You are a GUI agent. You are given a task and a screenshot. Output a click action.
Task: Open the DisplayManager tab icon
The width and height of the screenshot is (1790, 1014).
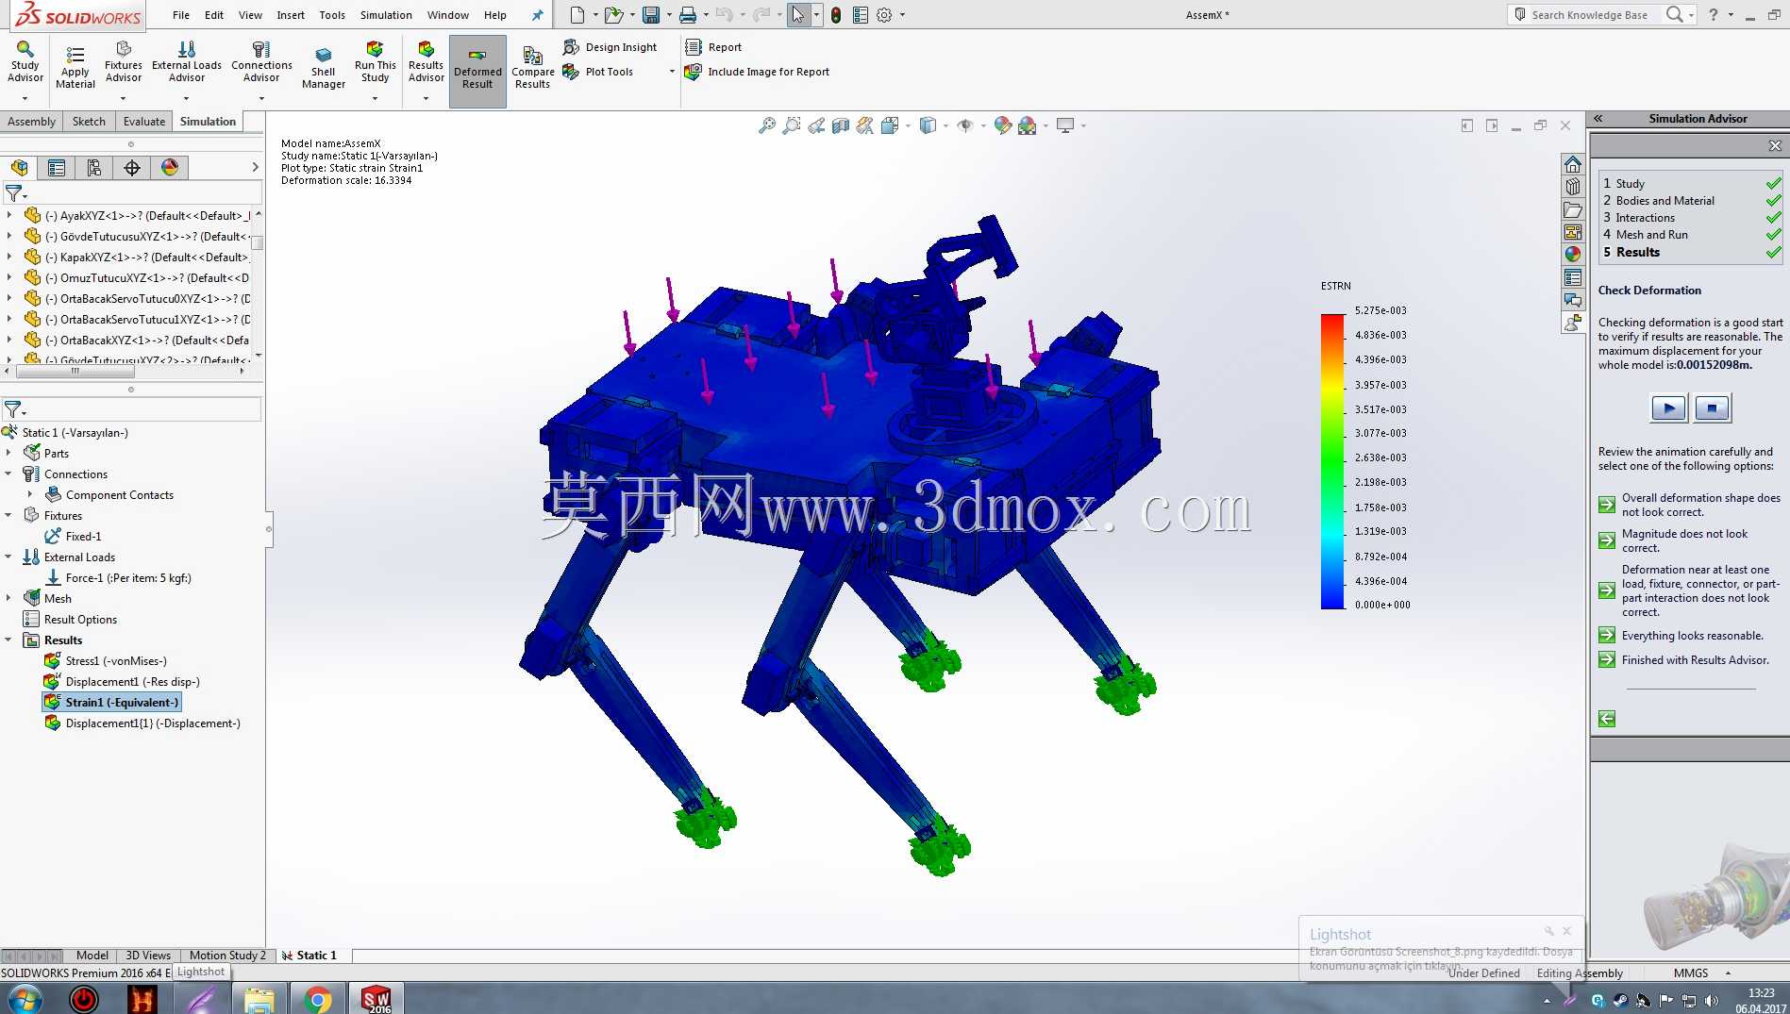(x=170, y=168)
